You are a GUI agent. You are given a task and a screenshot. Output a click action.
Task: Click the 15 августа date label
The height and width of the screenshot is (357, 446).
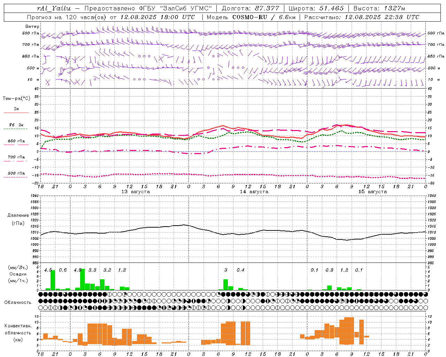point(372,192)
